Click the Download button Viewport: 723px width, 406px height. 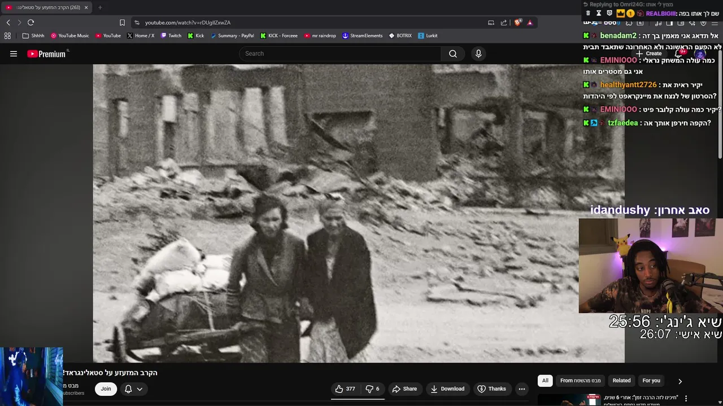[x=447, y=389]
